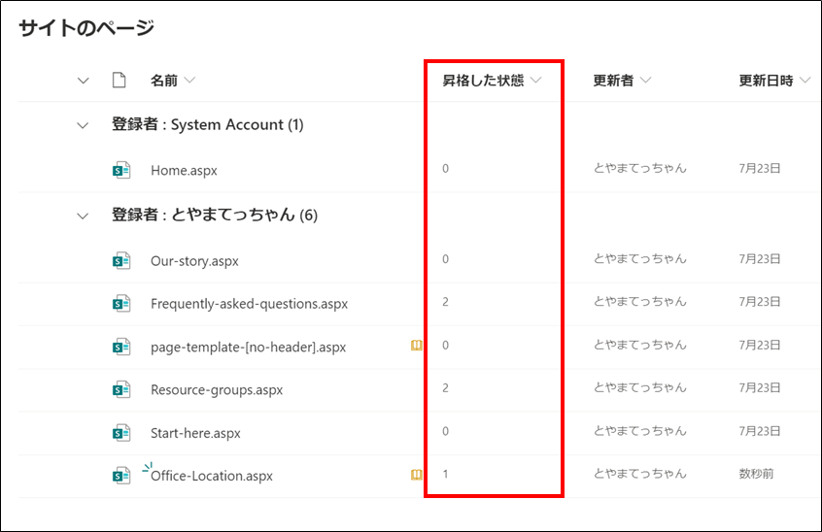Click the サイトのページ library title
This screenshot has height=532, width=822.
pos(86,28)
